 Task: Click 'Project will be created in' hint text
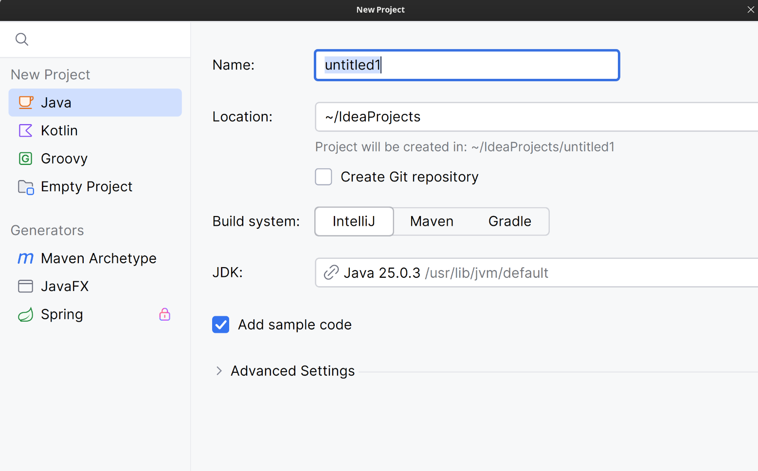(465, 147)
